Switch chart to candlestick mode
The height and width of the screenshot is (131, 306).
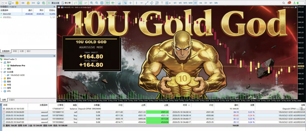(81, 3)
